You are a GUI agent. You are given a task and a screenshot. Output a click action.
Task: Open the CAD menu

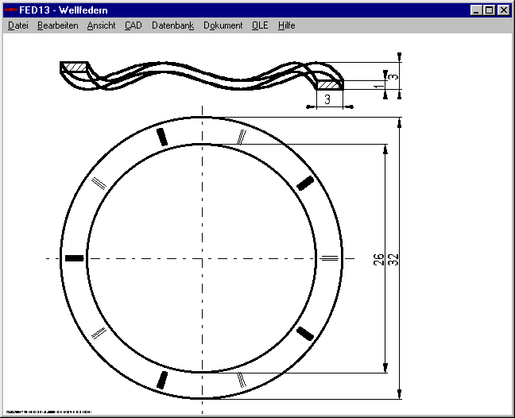coord(134,25)
